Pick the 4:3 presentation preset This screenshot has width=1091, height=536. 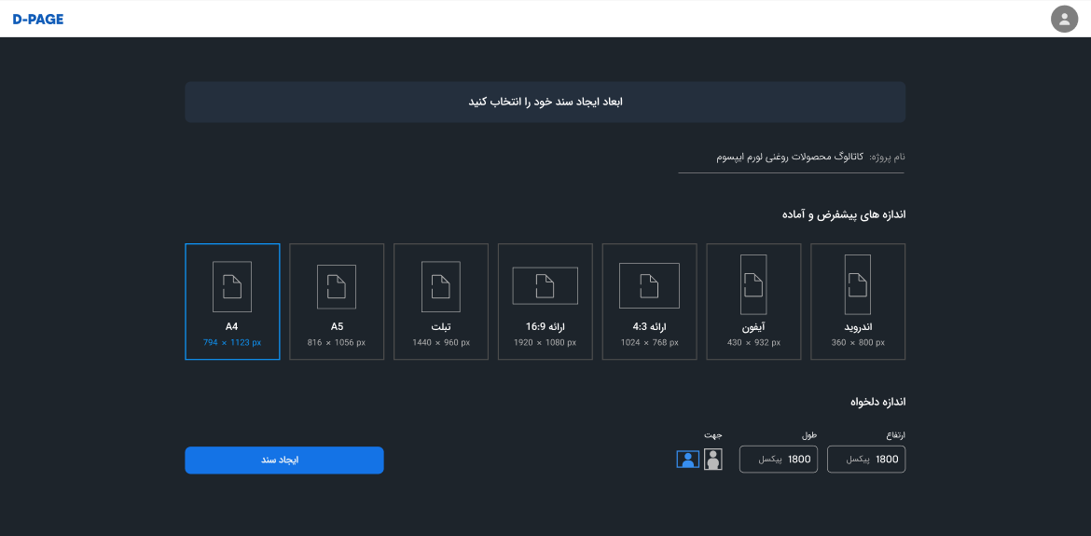(x=649, y=301)
